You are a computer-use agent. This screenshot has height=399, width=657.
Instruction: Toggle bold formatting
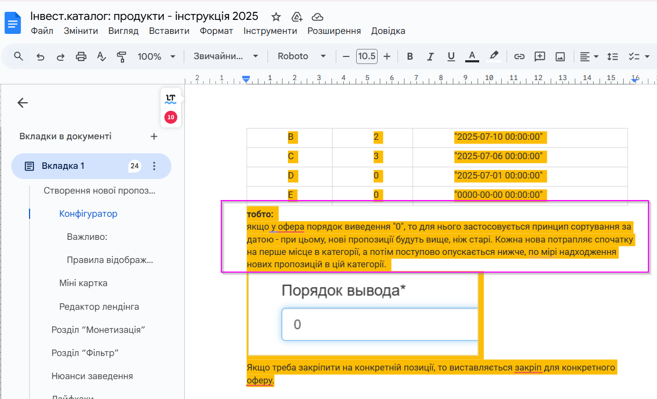410,56
